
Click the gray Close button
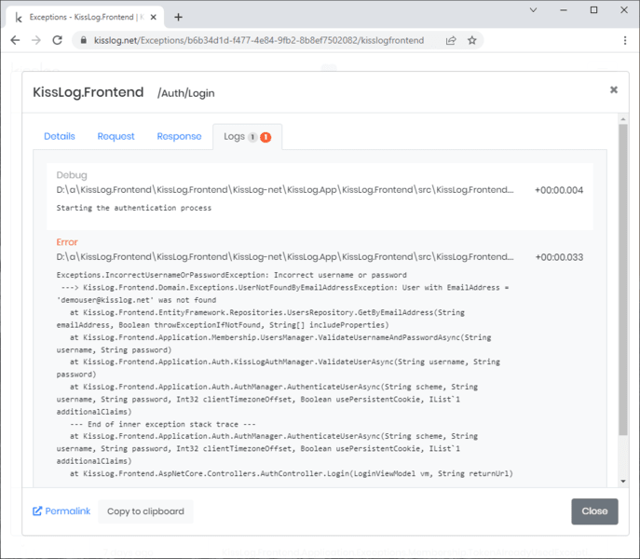[594, 511]
